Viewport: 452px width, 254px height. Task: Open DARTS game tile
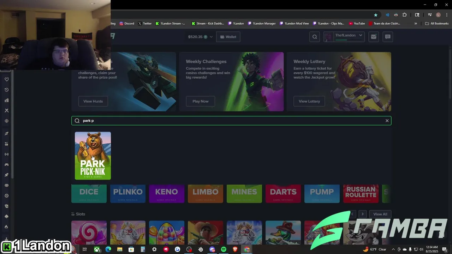(283, 194)
